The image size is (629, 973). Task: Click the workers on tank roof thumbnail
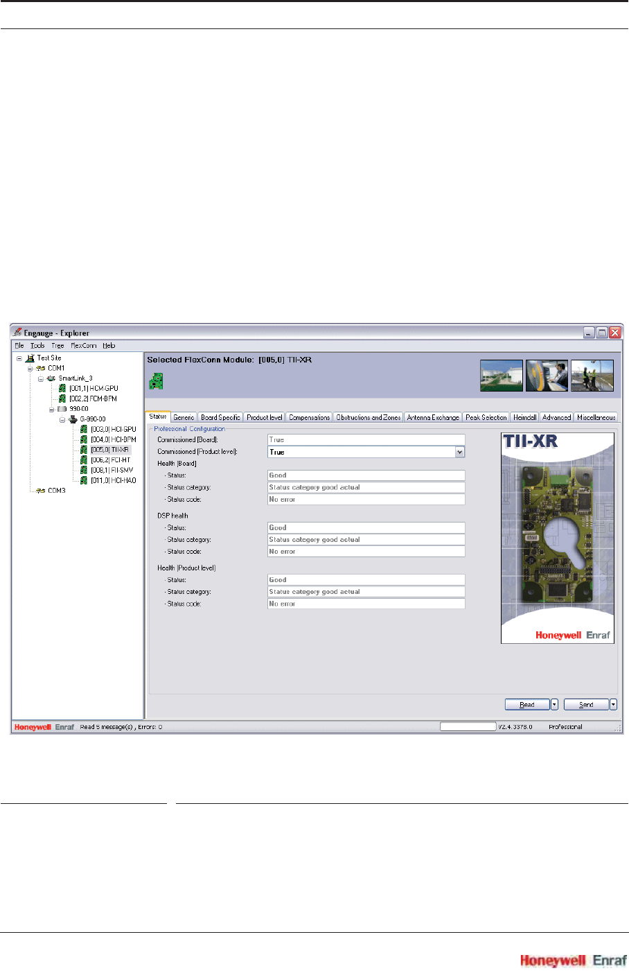click(592, 376)
